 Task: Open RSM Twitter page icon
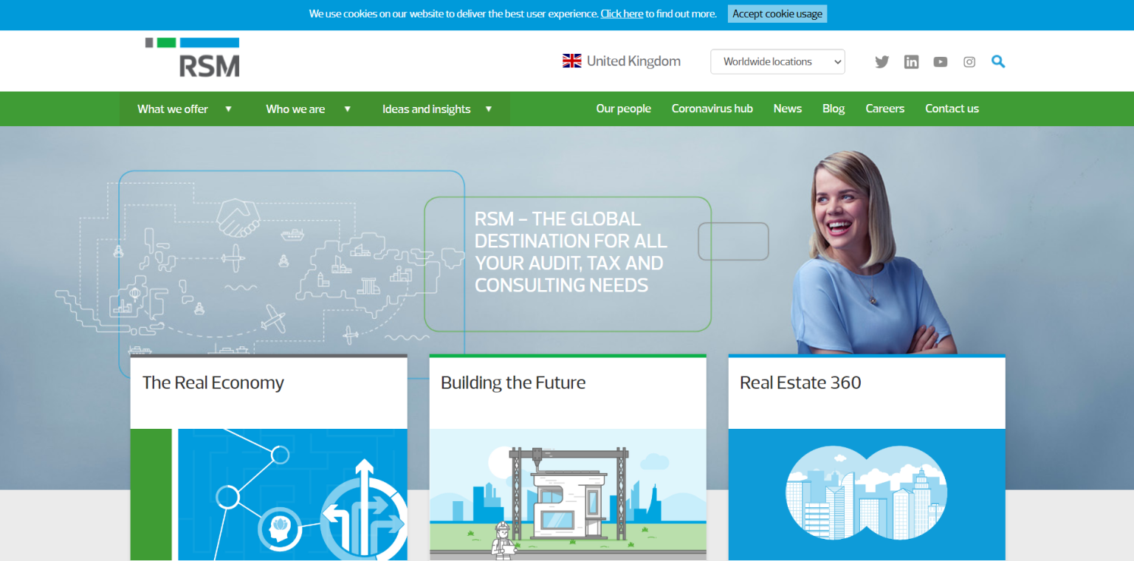[882, 62]
